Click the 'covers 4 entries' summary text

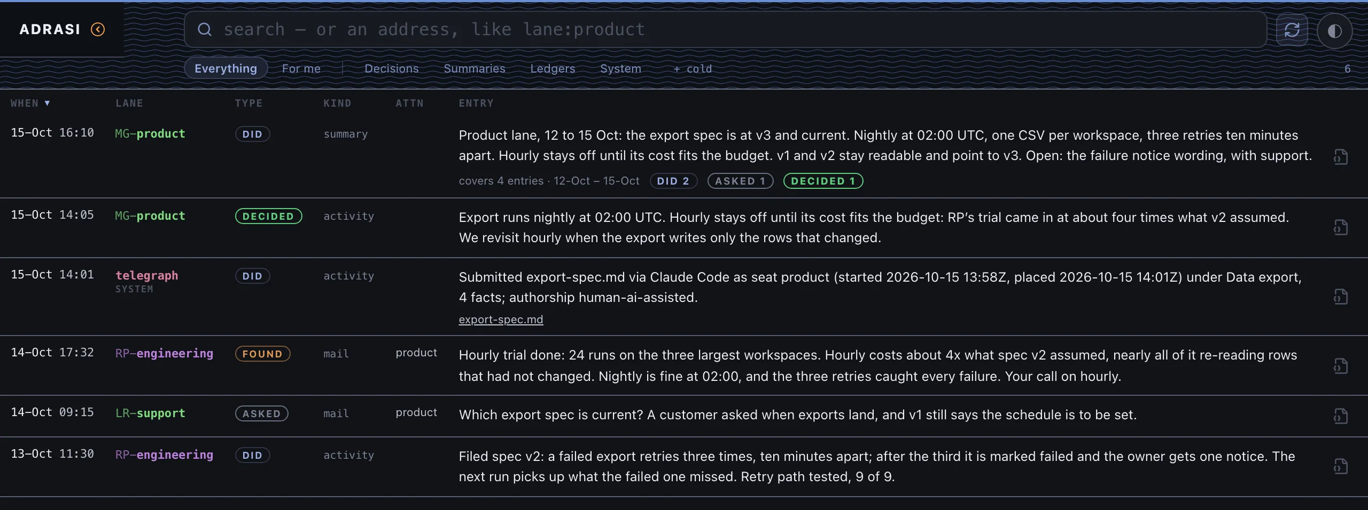[501, 181]
